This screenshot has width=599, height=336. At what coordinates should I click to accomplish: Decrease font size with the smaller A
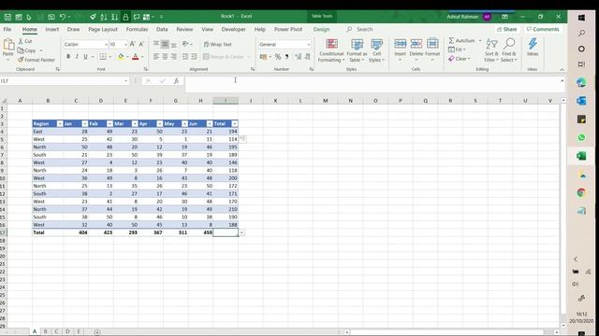tap(141, 44)
